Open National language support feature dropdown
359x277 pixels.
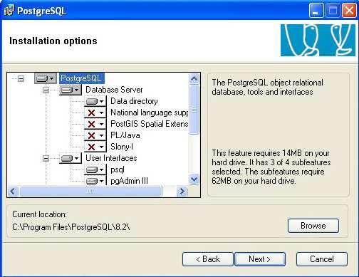[95, 113]
